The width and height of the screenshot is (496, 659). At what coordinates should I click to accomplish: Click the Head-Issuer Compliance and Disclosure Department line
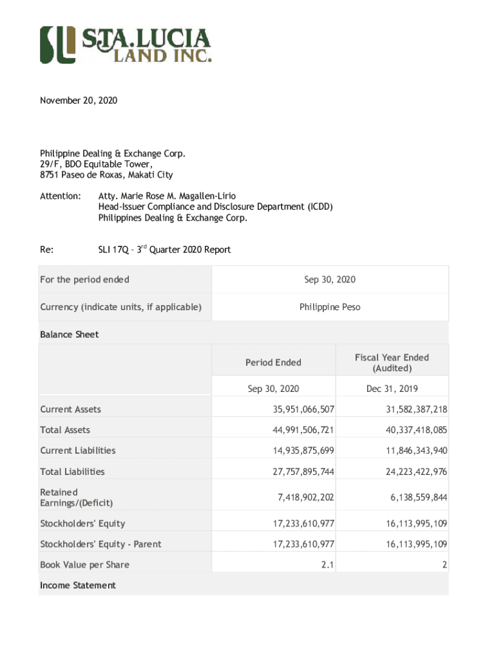tap(215, 207)
